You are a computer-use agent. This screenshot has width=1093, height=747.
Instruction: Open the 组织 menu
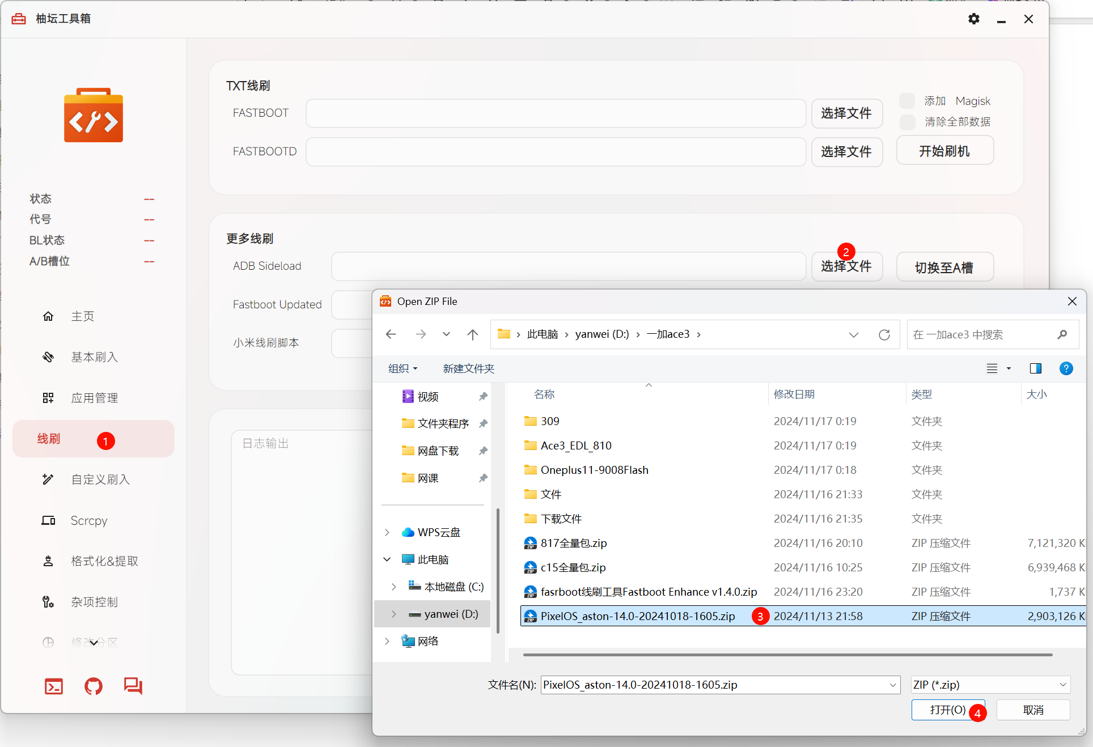[x=403, y=368]
